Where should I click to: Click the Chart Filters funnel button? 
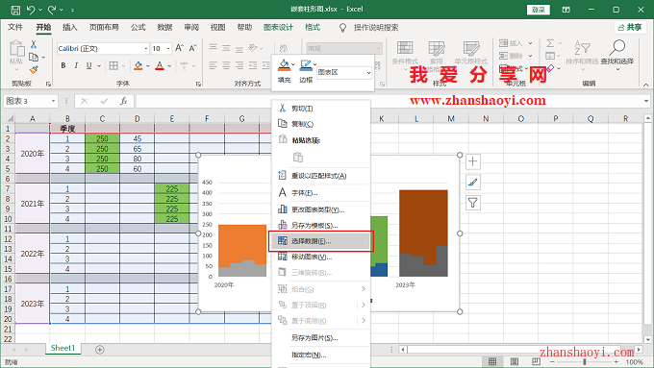tap(472, 203)
